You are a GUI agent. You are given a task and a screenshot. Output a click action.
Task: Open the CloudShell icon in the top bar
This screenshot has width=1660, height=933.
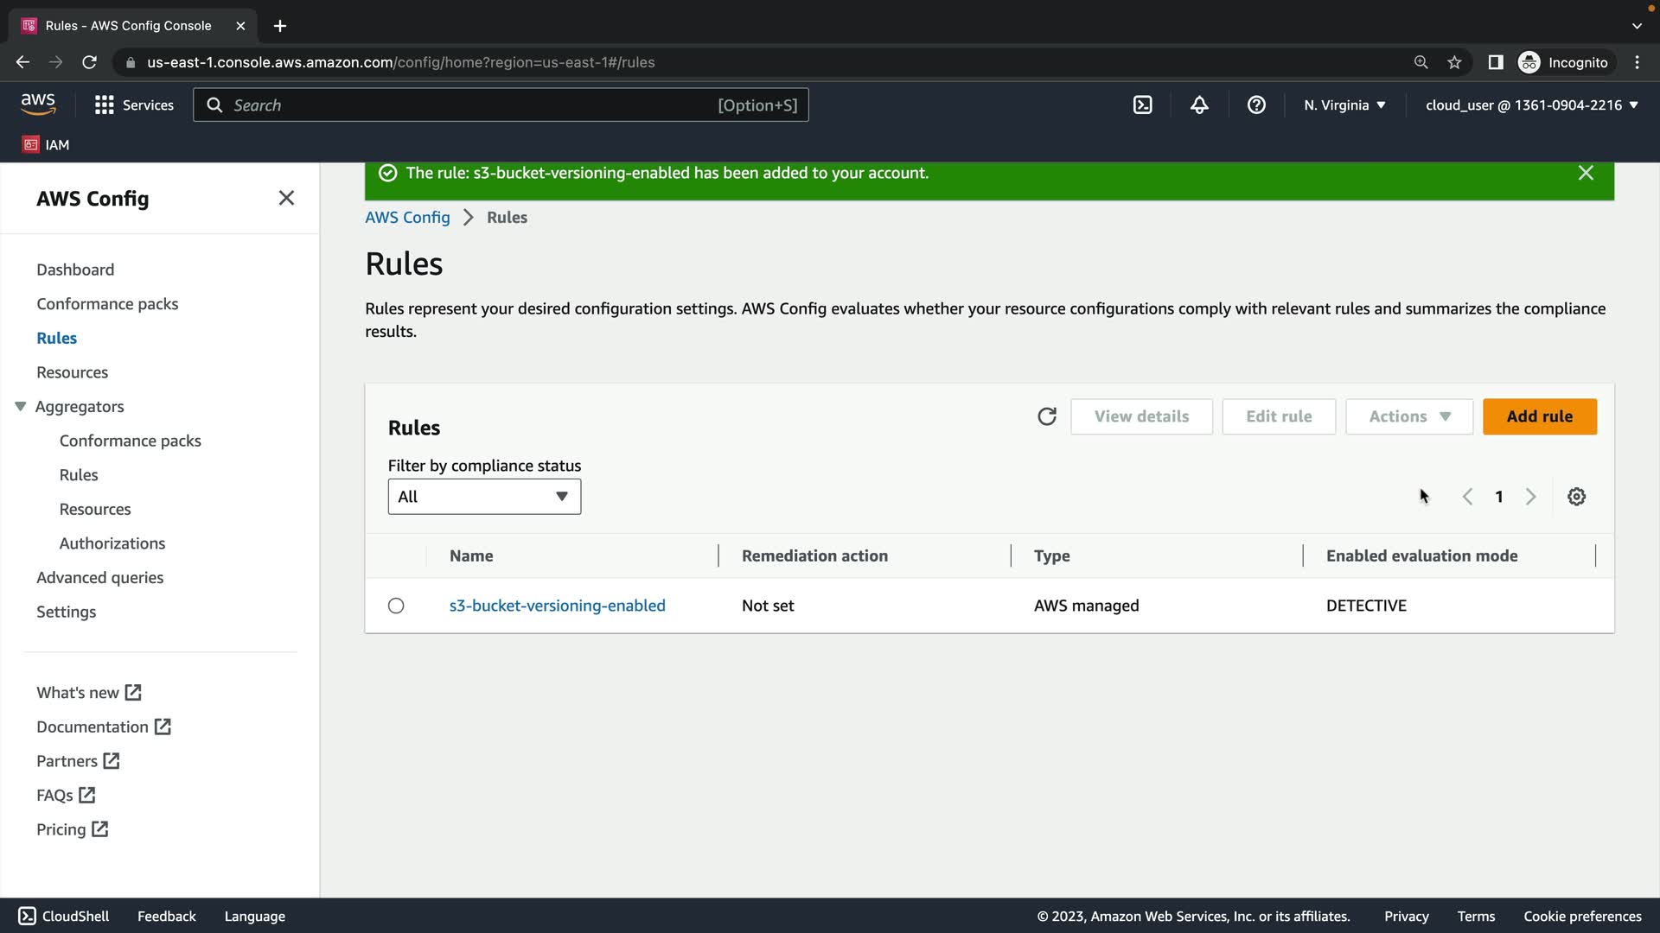(1142, 105)
